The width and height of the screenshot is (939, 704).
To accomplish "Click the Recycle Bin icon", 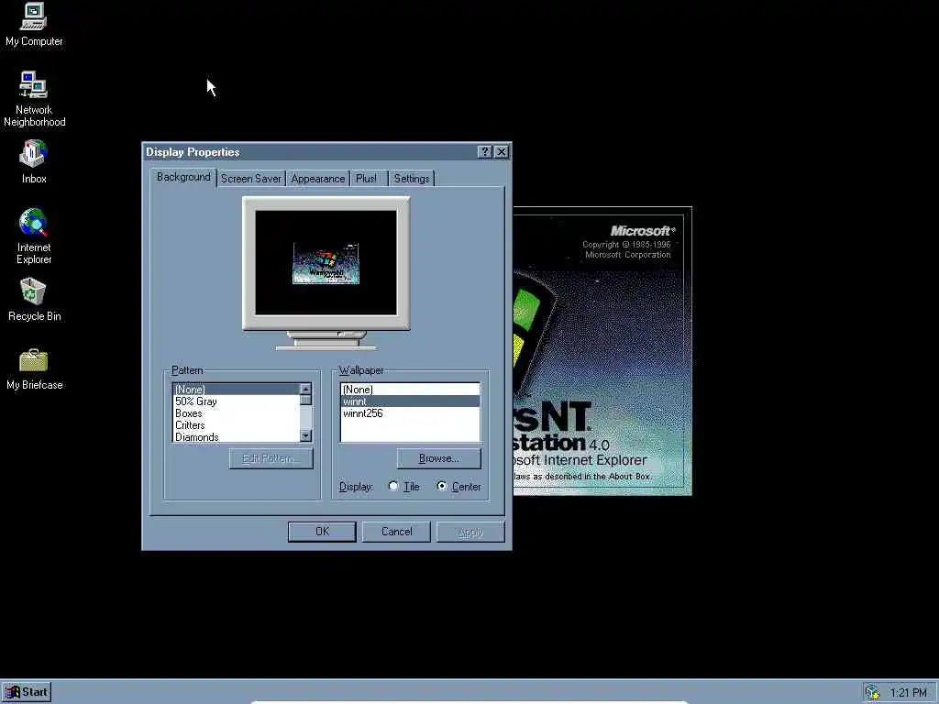I will click(x=34, y=300).
